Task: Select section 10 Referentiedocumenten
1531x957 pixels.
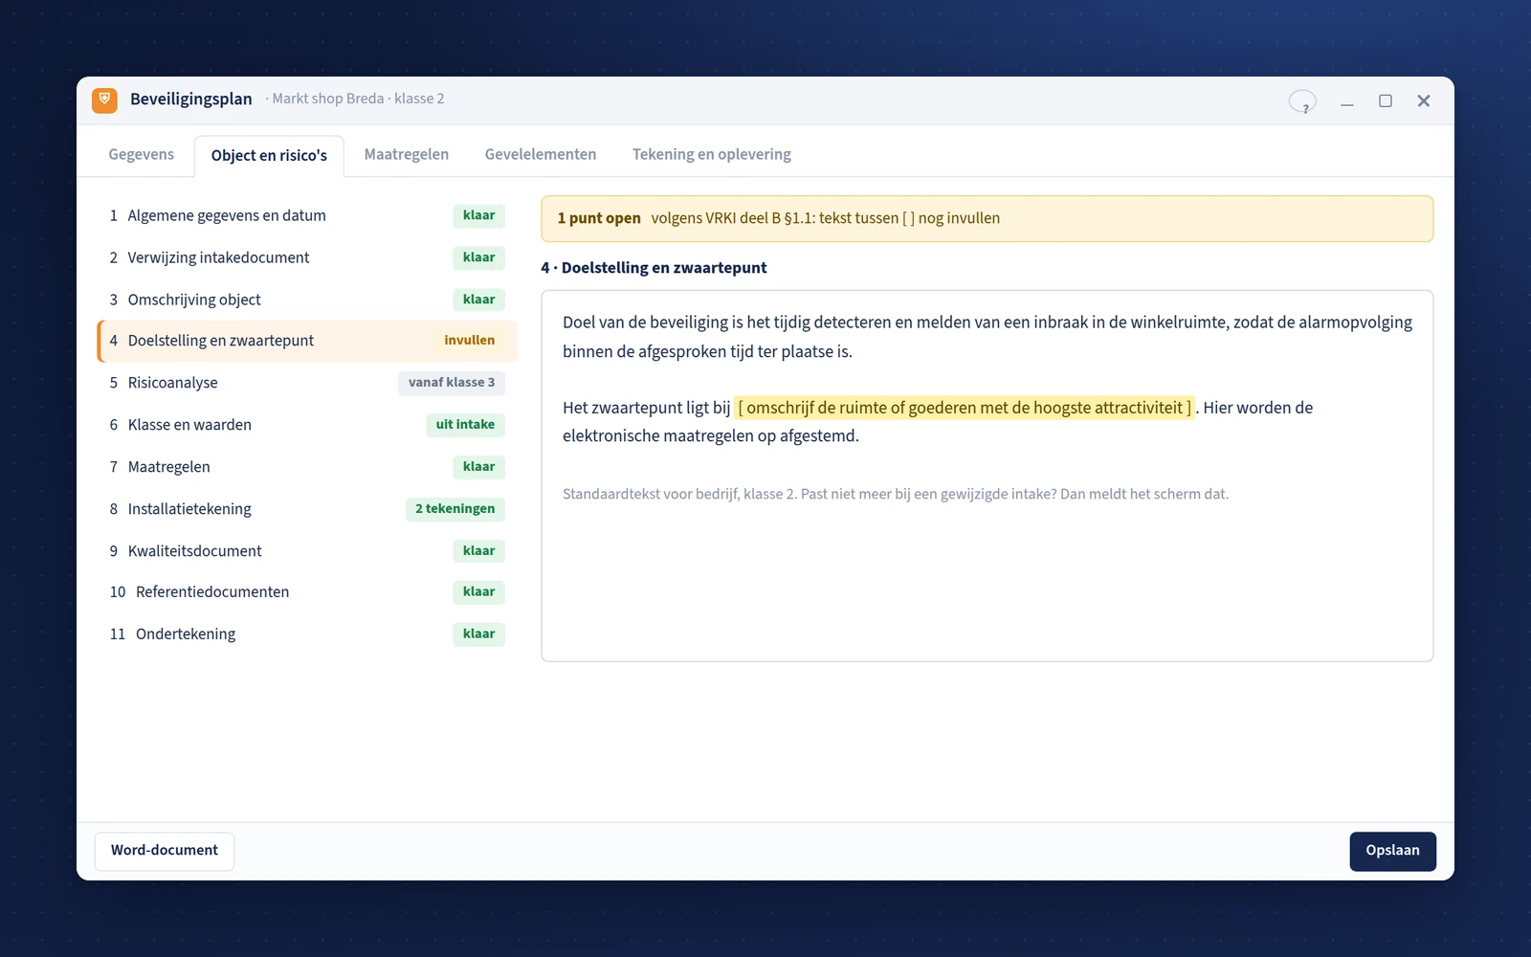Action: click(307, 593)
